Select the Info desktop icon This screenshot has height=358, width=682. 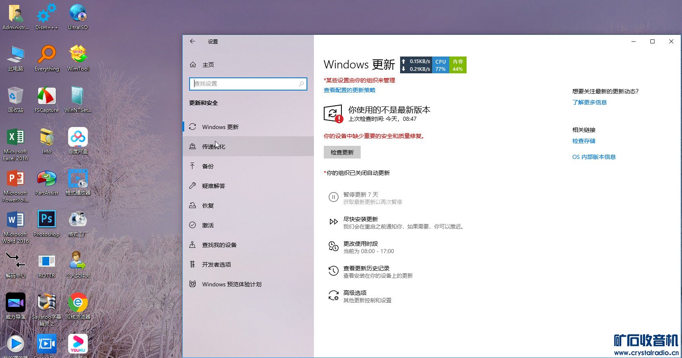[x=46, y=140]
